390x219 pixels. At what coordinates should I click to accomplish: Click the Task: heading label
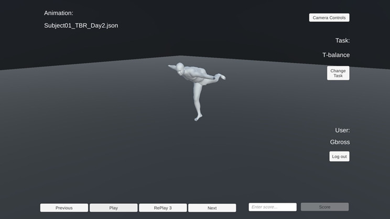(x=342, y=40)
